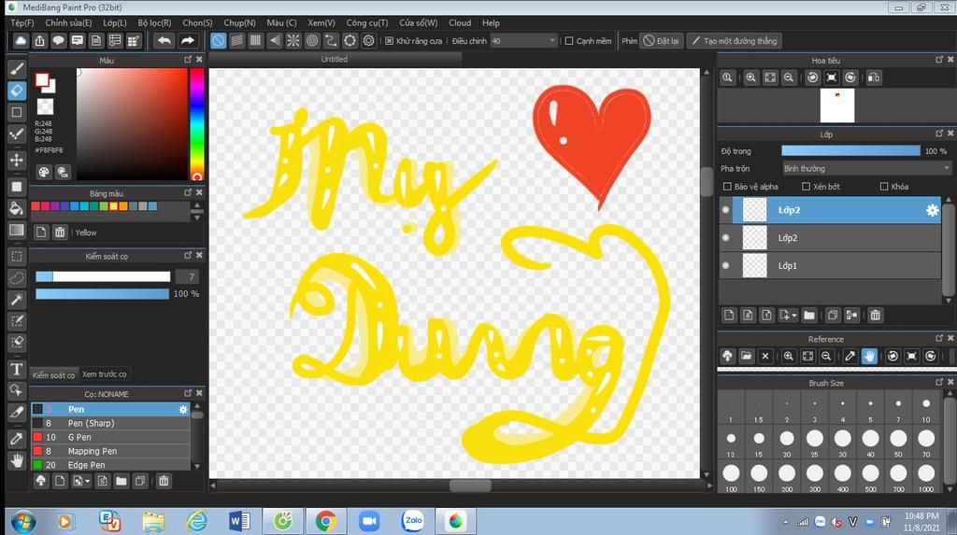Image resolution: width=957 pixels, height=535 pixels.
Task: Select the Gradient tool
Action: point(17,230)
